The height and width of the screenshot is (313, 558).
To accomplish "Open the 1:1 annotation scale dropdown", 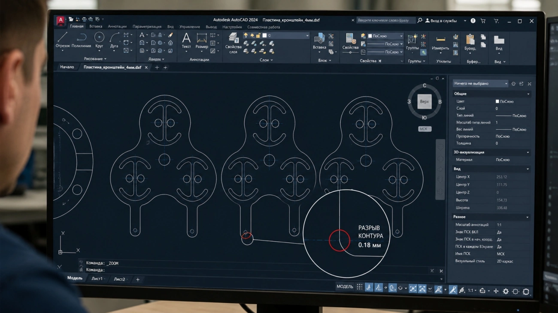I will [x=472, y=291].
